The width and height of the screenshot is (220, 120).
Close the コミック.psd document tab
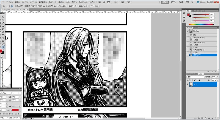pyautogui.click(x=28, y=10)
